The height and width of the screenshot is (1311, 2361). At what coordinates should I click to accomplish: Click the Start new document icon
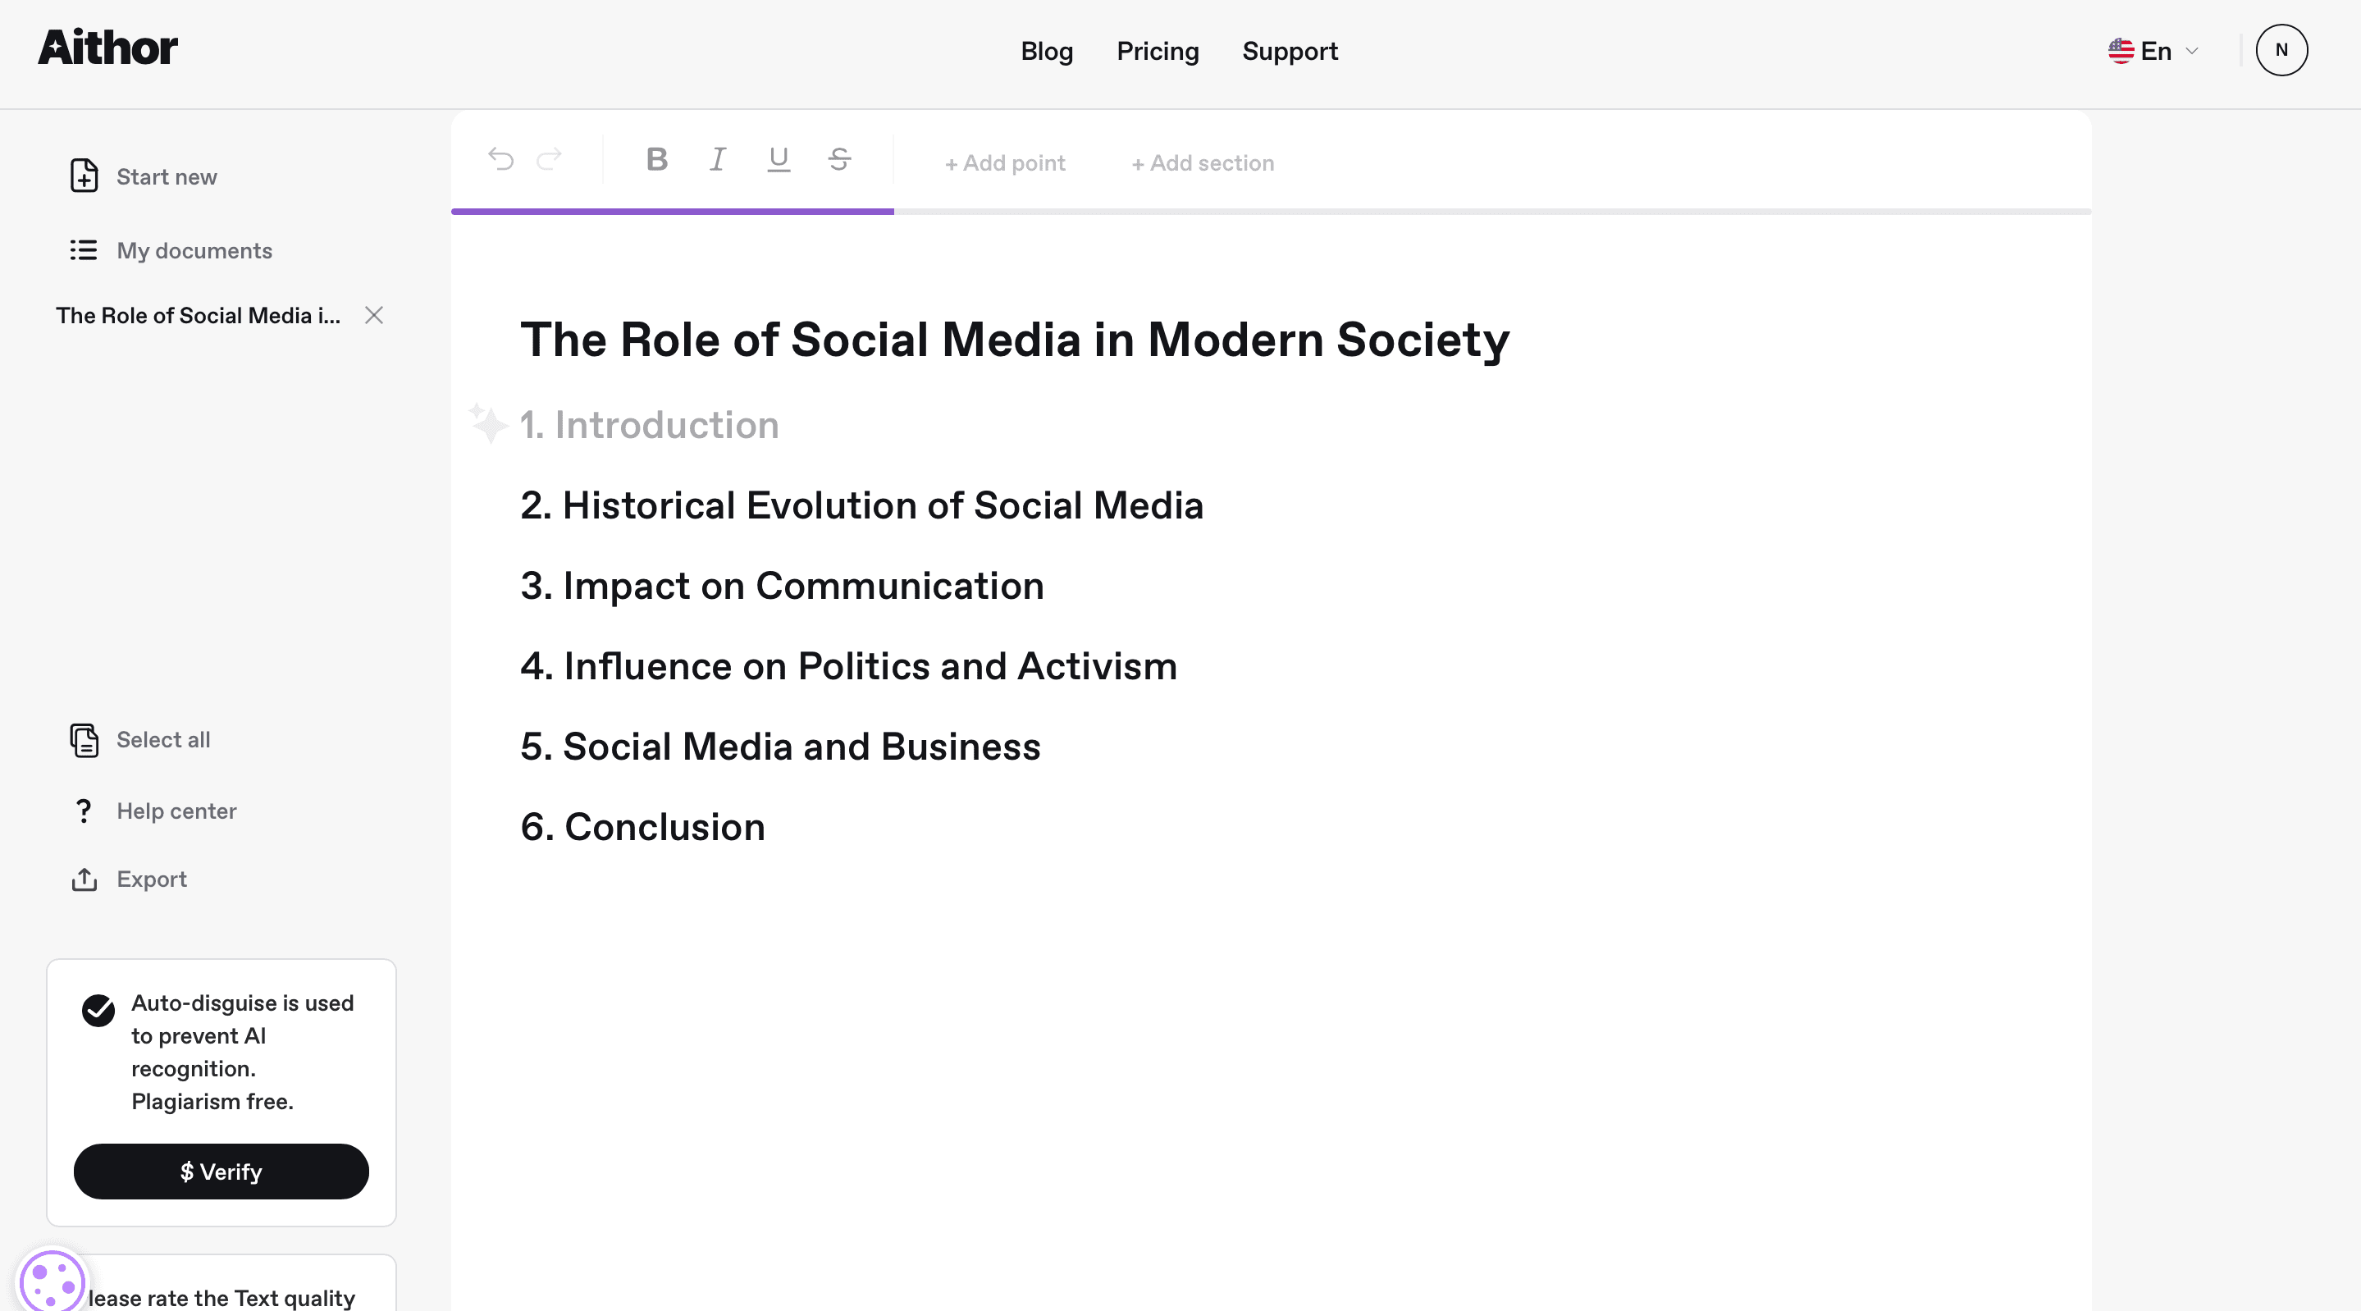[x=82, y=176]
